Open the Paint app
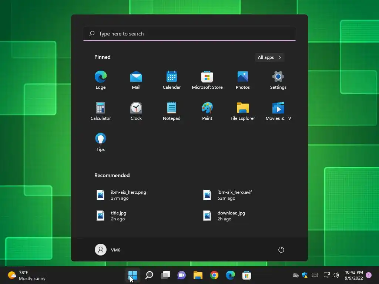 click(207, 111)
